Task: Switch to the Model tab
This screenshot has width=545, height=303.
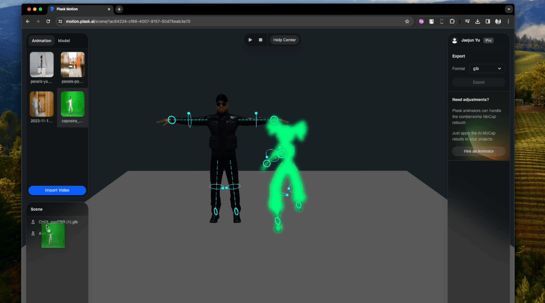Action: [x=64, y=41]
